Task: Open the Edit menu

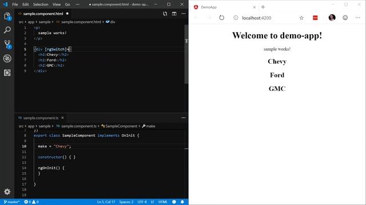Action: click(x=25, y=5)
